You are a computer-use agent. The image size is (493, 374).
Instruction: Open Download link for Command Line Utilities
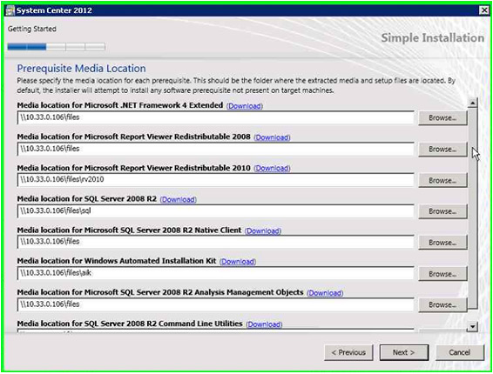point(264,324)
